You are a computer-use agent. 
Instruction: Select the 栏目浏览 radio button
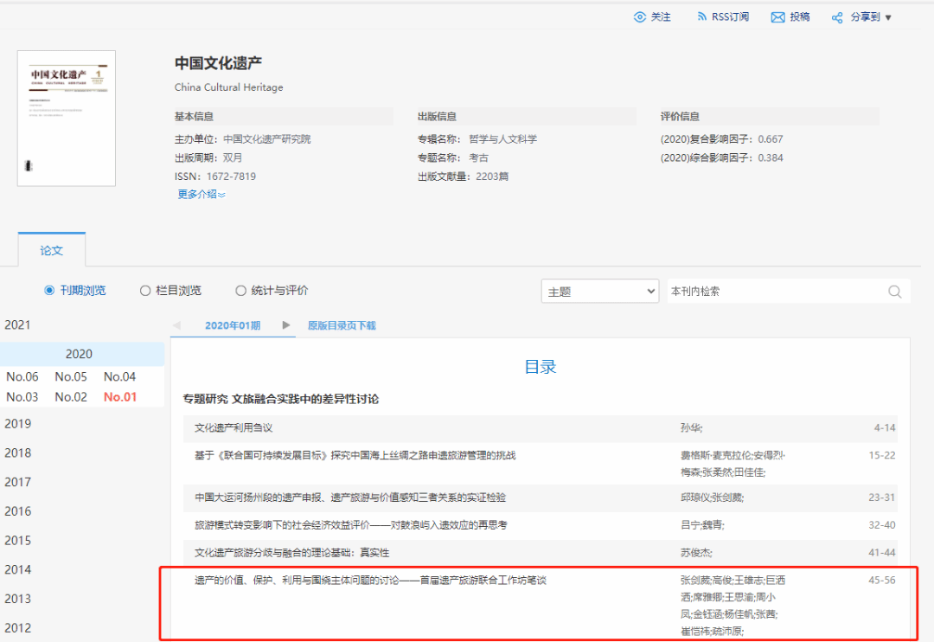145,291
